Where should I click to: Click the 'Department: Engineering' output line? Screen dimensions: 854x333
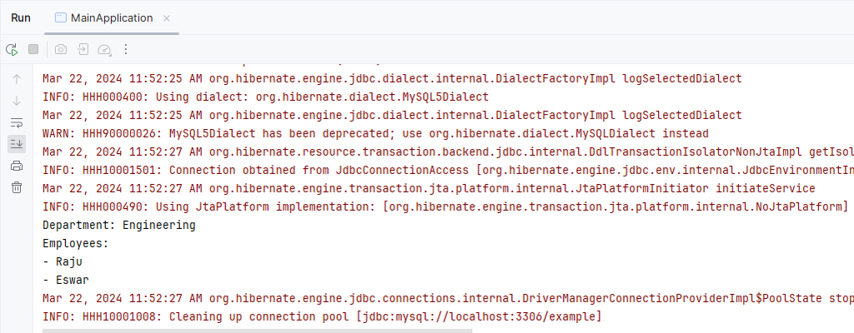(118, 225)
